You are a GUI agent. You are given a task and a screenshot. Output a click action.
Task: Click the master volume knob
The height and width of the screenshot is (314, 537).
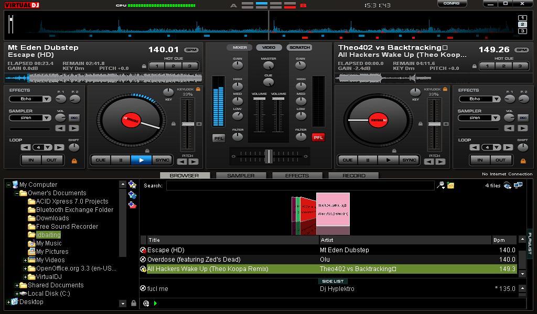268,65
